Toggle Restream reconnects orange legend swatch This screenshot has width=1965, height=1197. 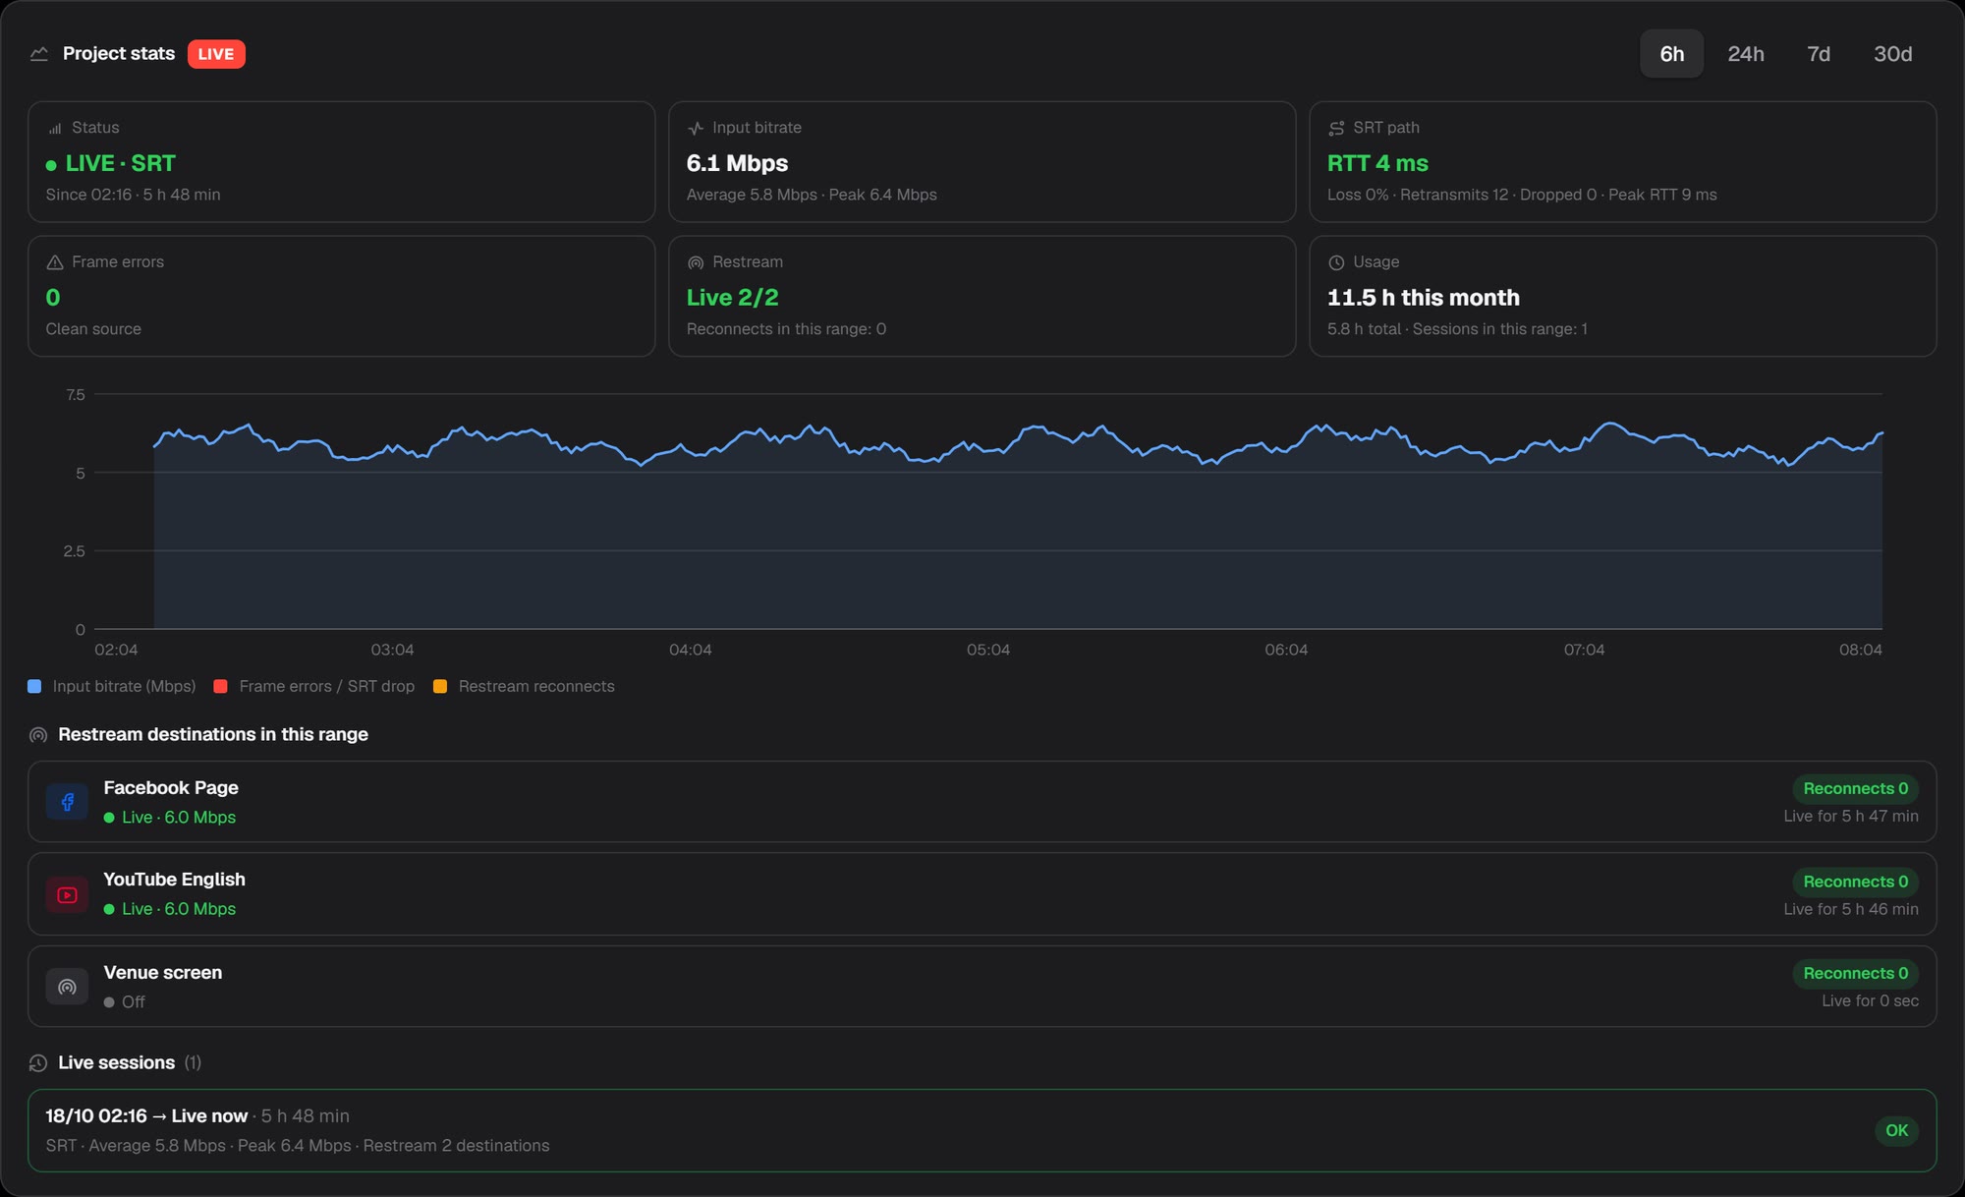click(x=440, y=687)
